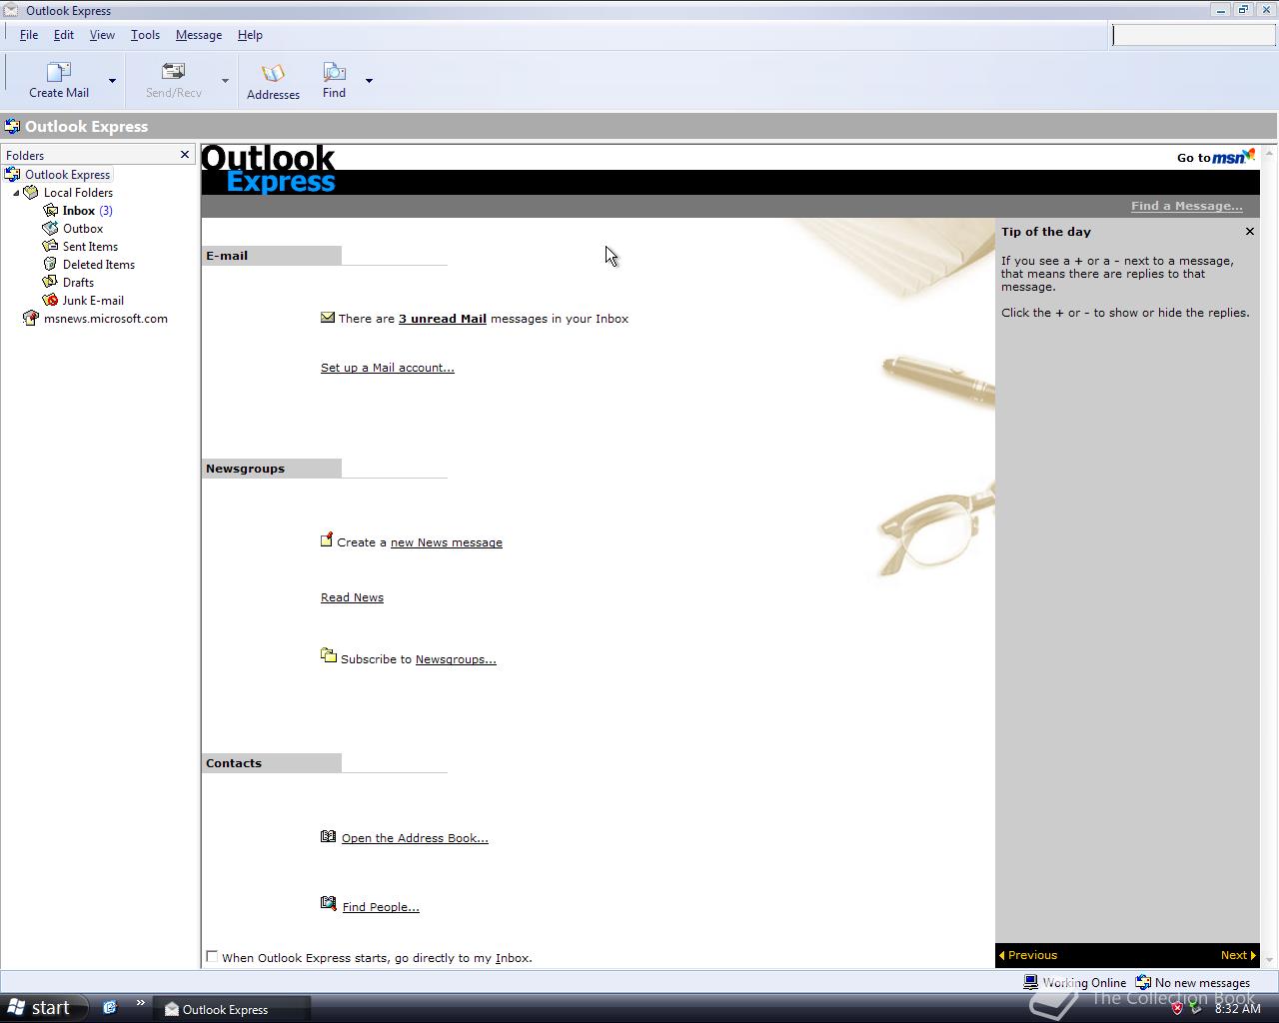Click the Create Mail toolbar icon

click(x=59, y=72)
